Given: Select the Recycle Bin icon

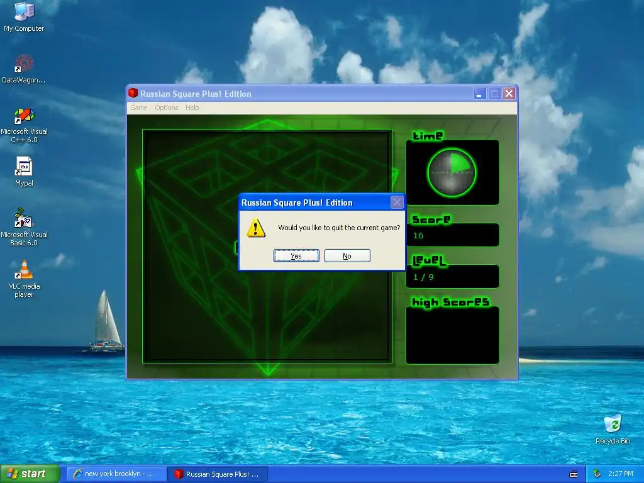Looking at the screenshot, I should tap(613, 430).
